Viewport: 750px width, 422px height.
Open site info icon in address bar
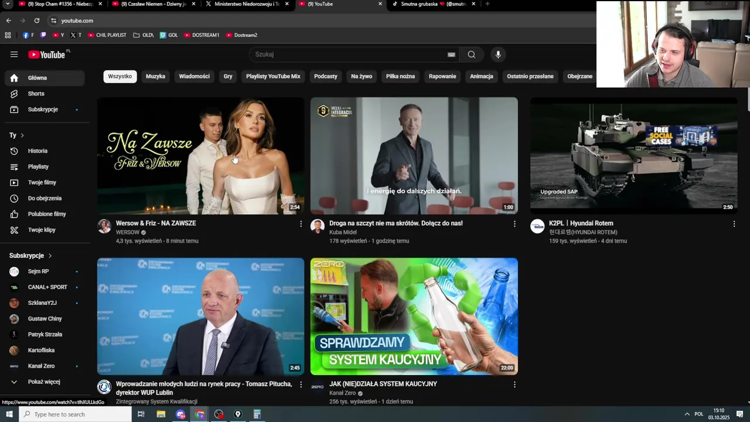pos(53,21)
